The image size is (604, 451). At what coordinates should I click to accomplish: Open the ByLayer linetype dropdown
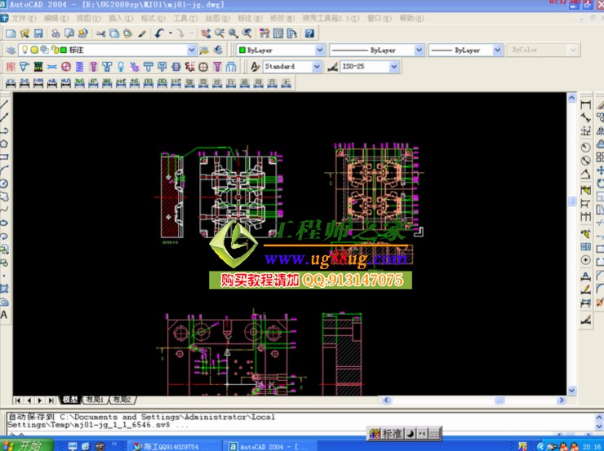point(419,50)
